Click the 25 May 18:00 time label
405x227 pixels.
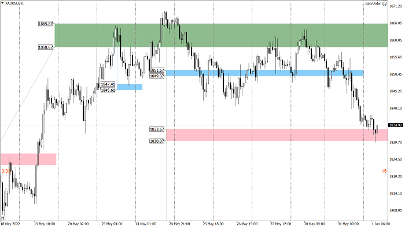(x=213, y=224)
